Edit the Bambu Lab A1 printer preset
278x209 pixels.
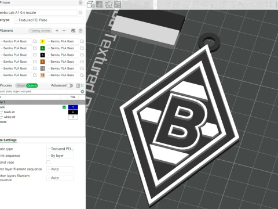click(x=81, y=13)
